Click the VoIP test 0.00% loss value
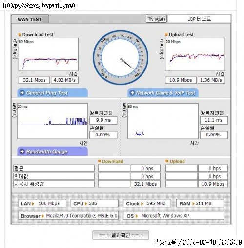The width and height of the screenshot is (244, 248). pos(214,135)
